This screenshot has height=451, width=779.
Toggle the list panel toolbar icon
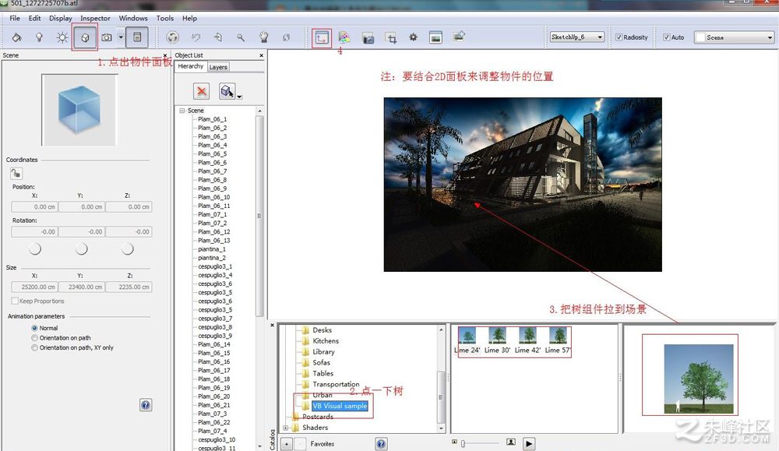coord(137,37)
